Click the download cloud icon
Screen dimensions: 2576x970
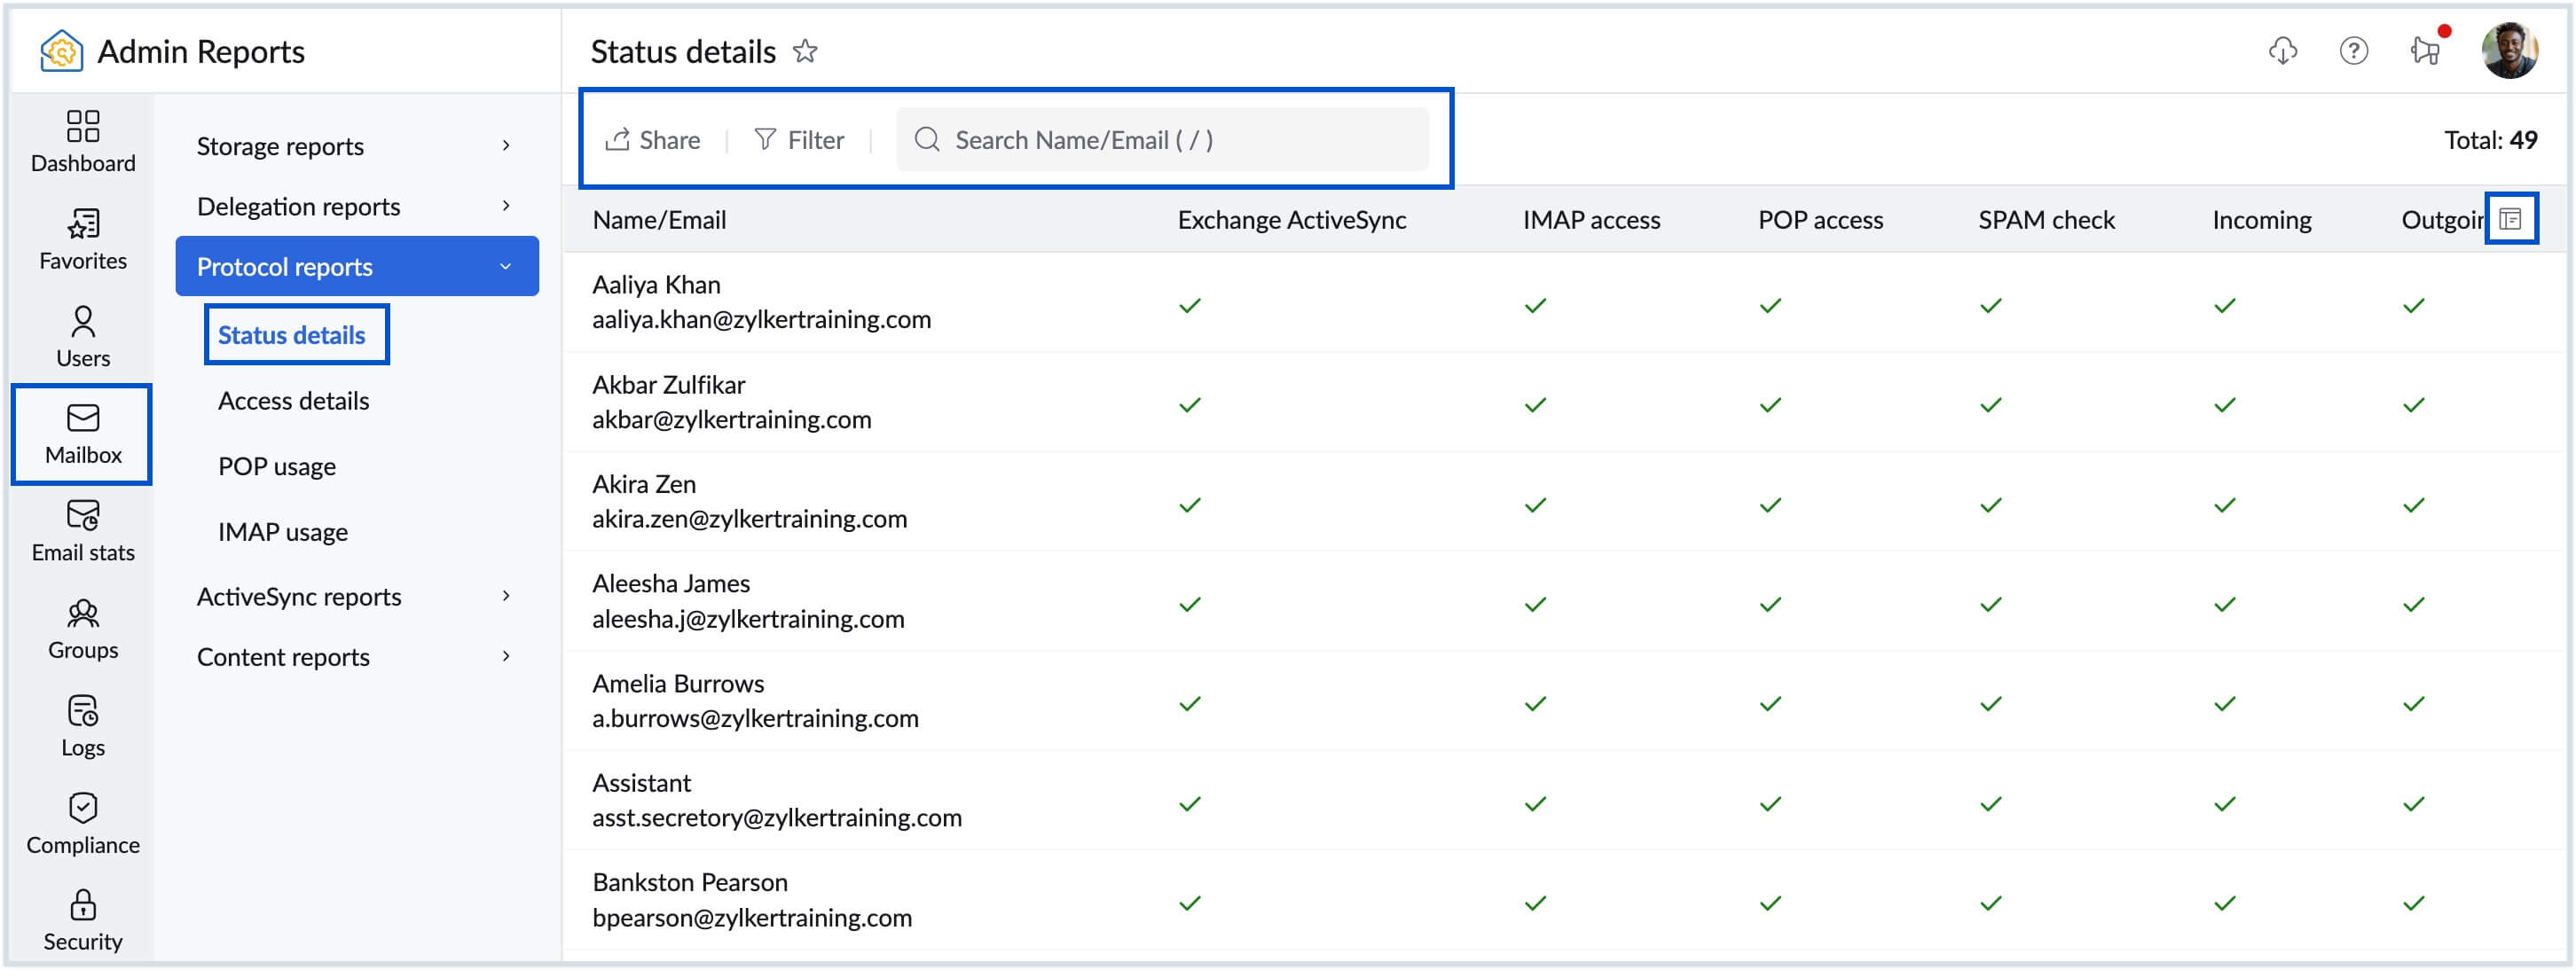(x=2282, y=50)
